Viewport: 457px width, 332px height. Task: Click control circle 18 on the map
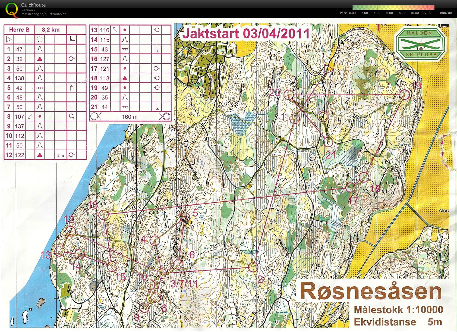click(x=364, y=177)
